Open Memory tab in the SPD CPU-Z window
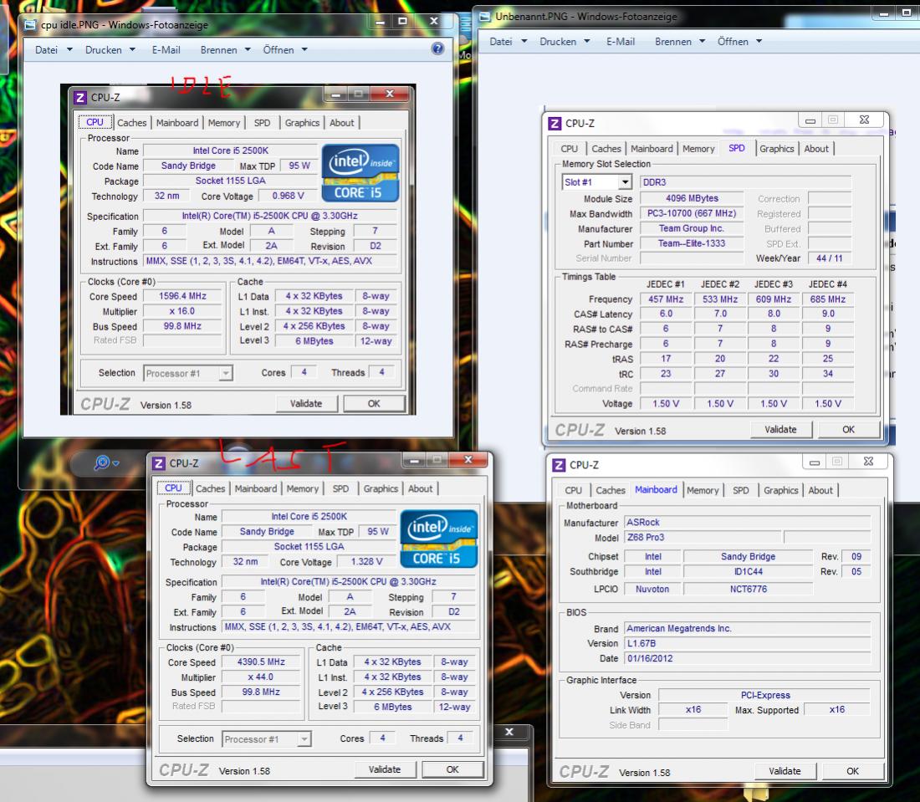The image size is (920, 802). [x=698, y=149]
